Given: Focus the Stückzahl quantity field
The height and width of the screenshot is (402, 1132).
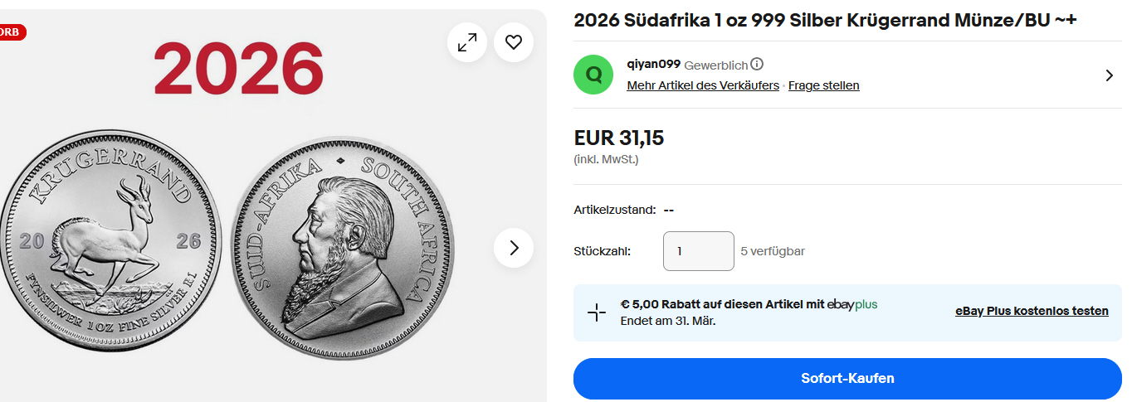Looking at the screenshot, I should 698,251.
